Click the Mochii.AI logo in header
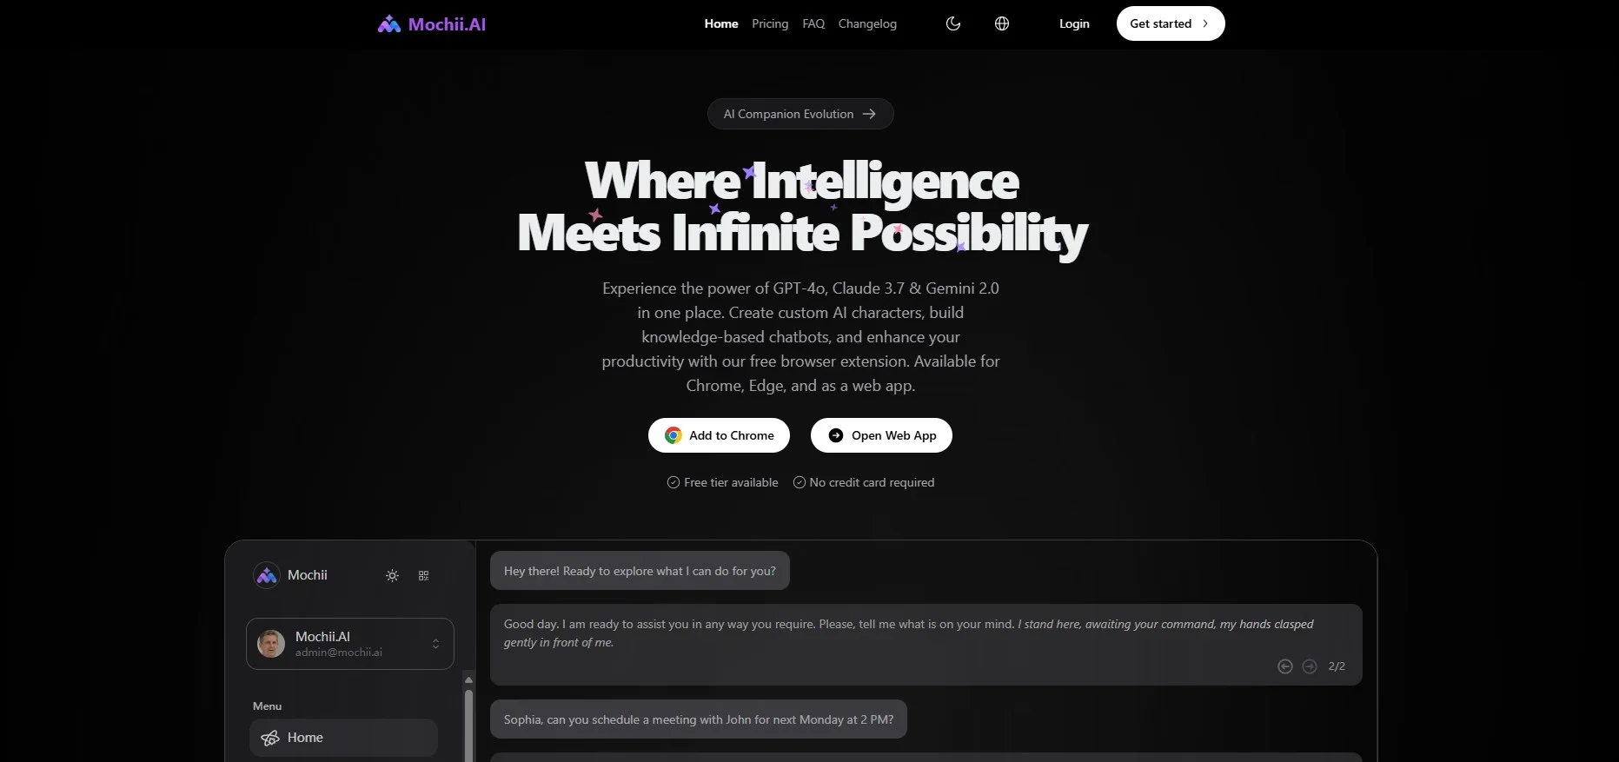Screen dimensions: 1619x762 coord(432,24)
